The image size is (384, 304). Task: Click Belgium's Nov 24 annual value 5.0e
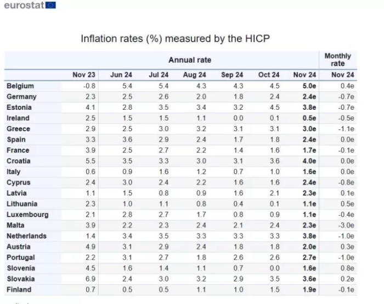point(309,86)
